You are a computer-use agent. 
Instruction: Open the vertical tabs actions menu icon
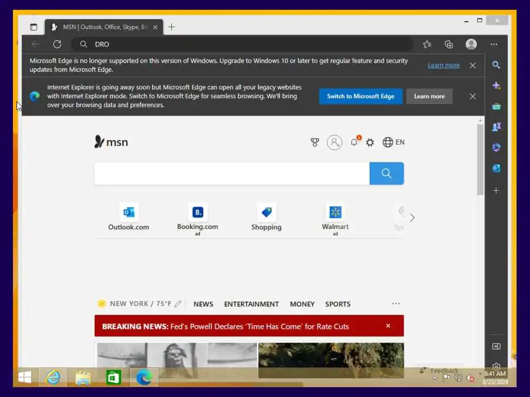pos(34,27)
